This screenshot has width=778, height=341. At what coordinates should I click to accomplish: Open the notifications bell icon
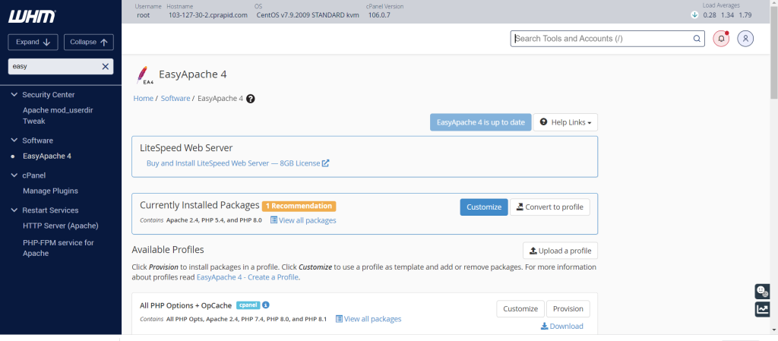(722, 39)
